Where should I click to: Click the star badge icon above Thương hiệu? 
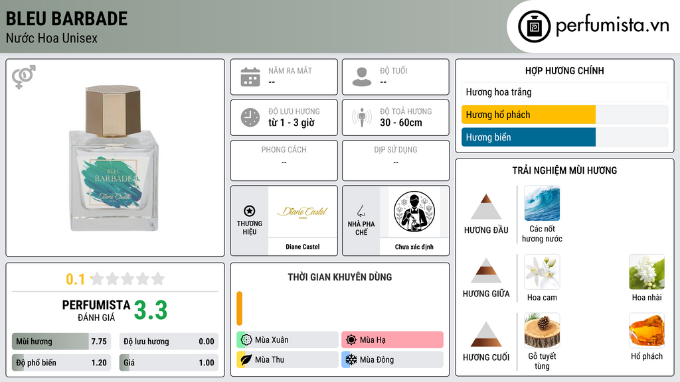tap(250, 211)
